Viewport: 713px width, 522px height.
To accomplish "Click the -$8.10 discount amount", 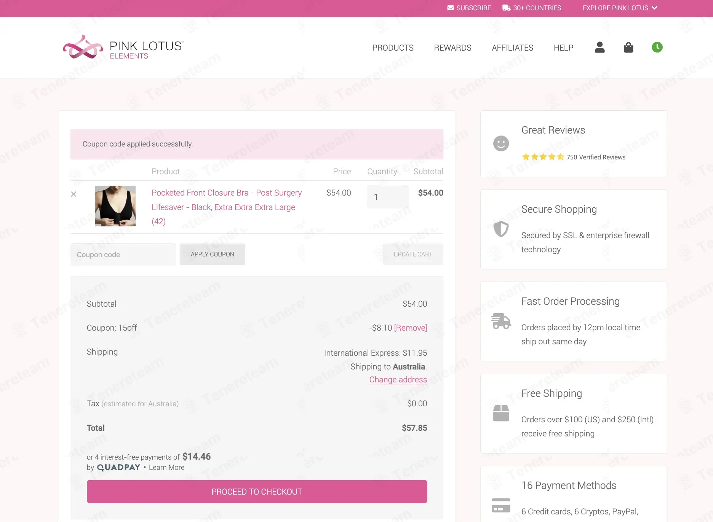I will (x=380, y=328).
